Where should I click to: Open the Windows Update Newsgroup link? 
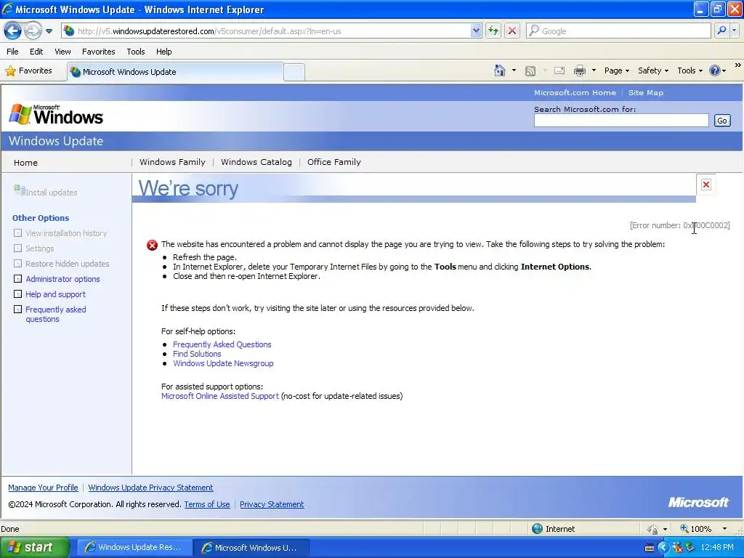(223, 363)
